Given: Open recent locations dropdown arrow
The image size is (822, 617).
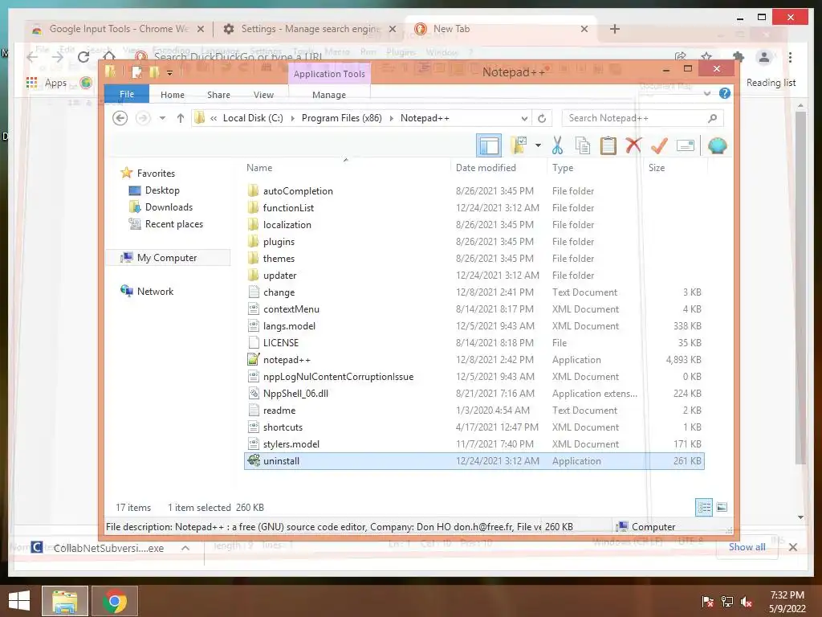Looking at the screenshot, I should pos(162,118).
